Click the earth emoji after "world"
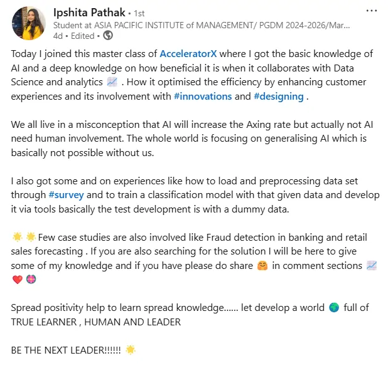Viewport: 388px width, 373px height. (x=334, y=308)
